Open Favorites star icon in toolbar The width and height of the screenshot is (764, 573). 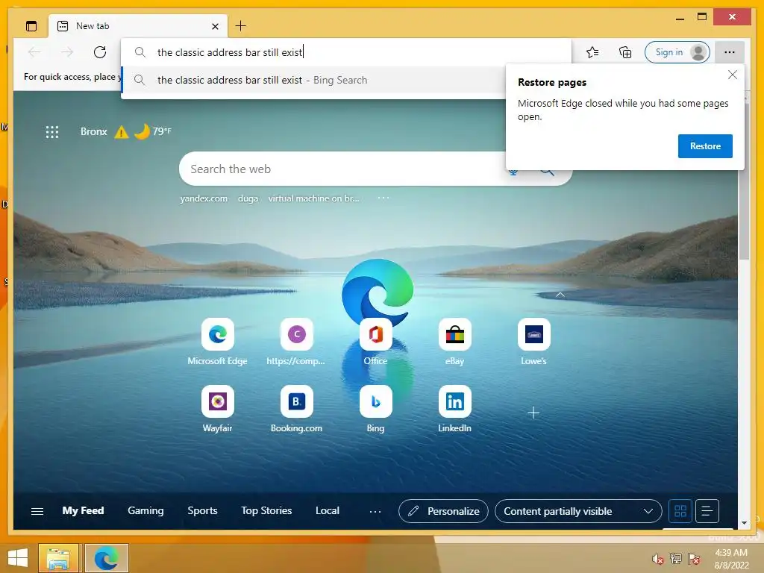(592, 52)
